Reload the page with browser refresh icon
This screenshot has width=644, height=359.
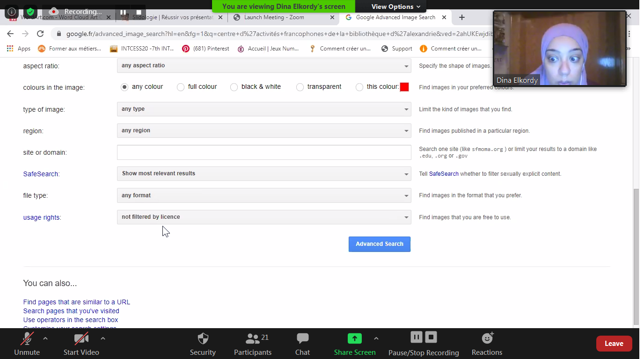[x=40, y=34]
